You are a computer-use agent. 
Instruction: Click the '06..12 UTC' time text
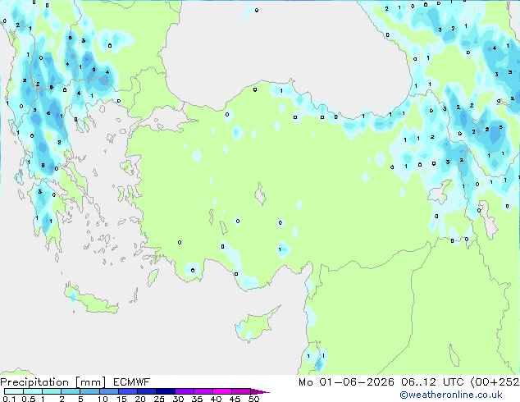click(432, 382)
